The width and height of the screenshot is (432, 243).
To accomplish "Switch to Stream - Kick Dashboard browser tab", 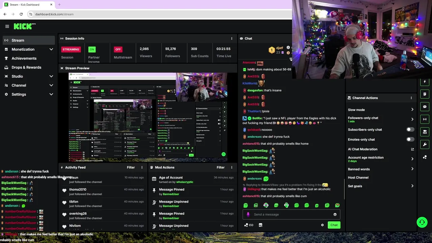I will point(29,5).
